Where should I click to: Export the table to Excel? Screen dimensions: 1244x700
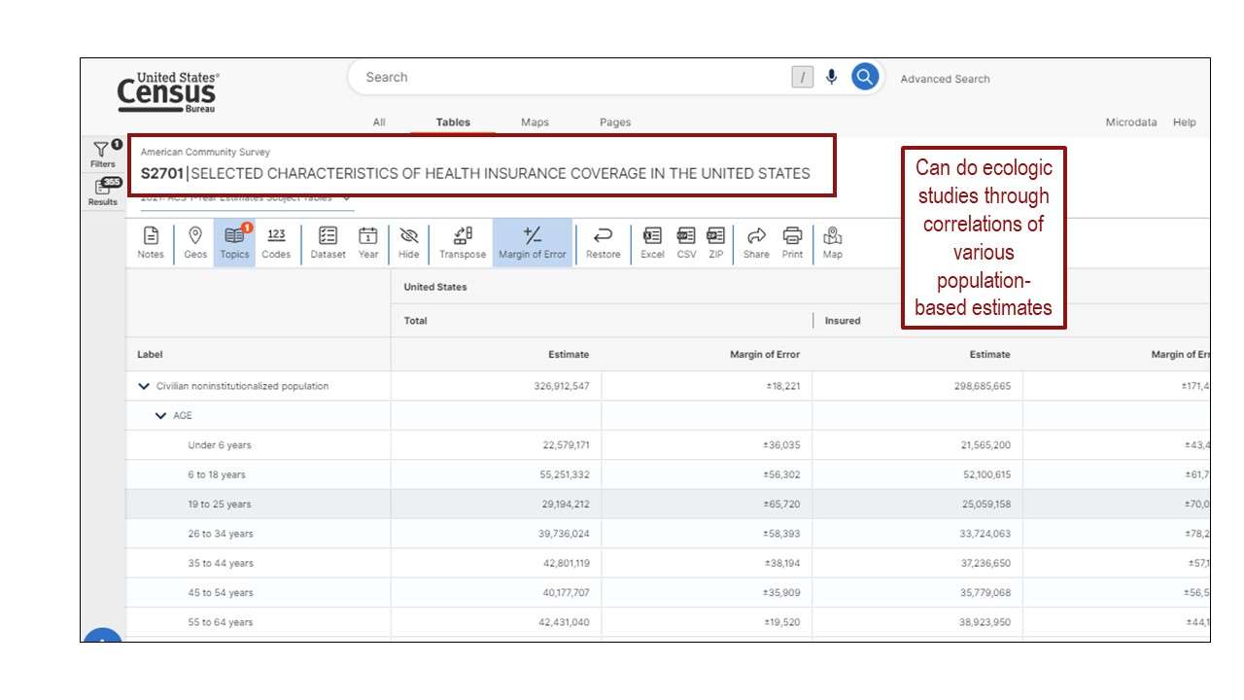(x=651, y=241)
